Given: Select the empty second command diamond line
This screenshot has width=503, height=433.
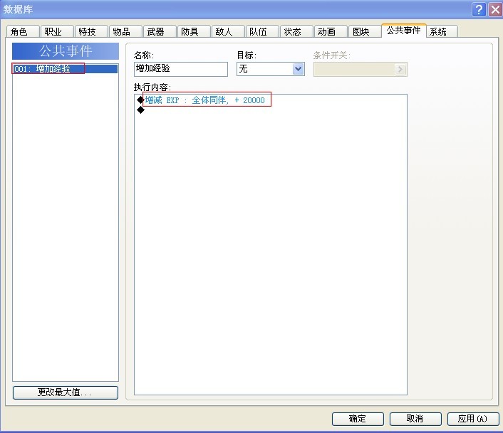Looking at the screenshot, I should [271, 110].
